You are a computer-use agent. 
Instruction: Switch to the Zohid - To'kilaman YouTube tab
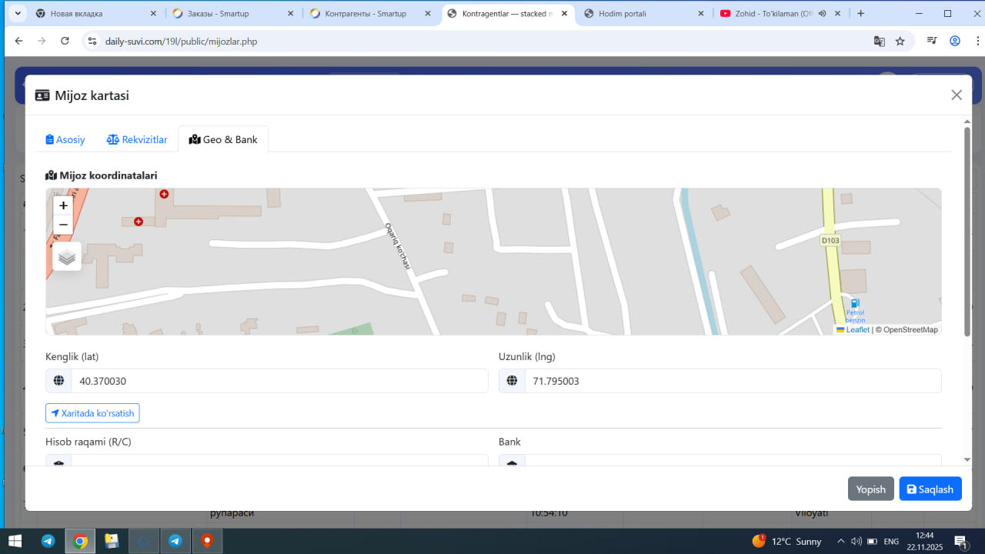pyautogui.click(x=772, y=14)
